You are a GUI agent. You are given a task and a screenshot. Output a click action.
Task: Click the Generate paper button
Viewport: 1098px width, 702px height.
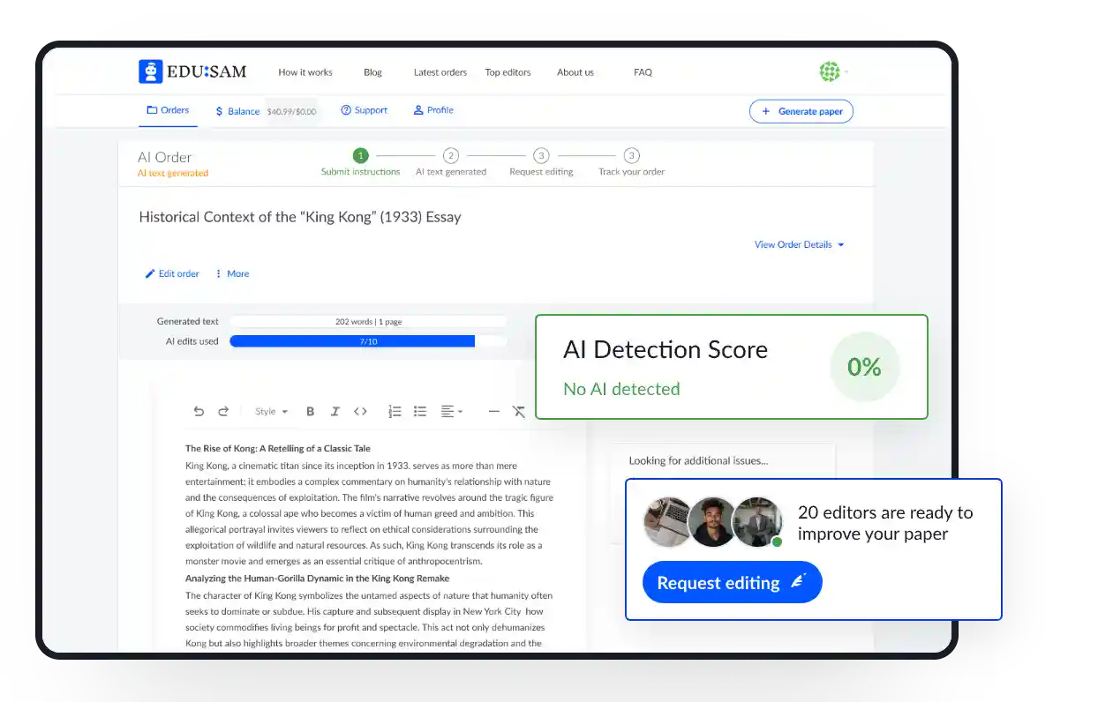tap(801, 111)
